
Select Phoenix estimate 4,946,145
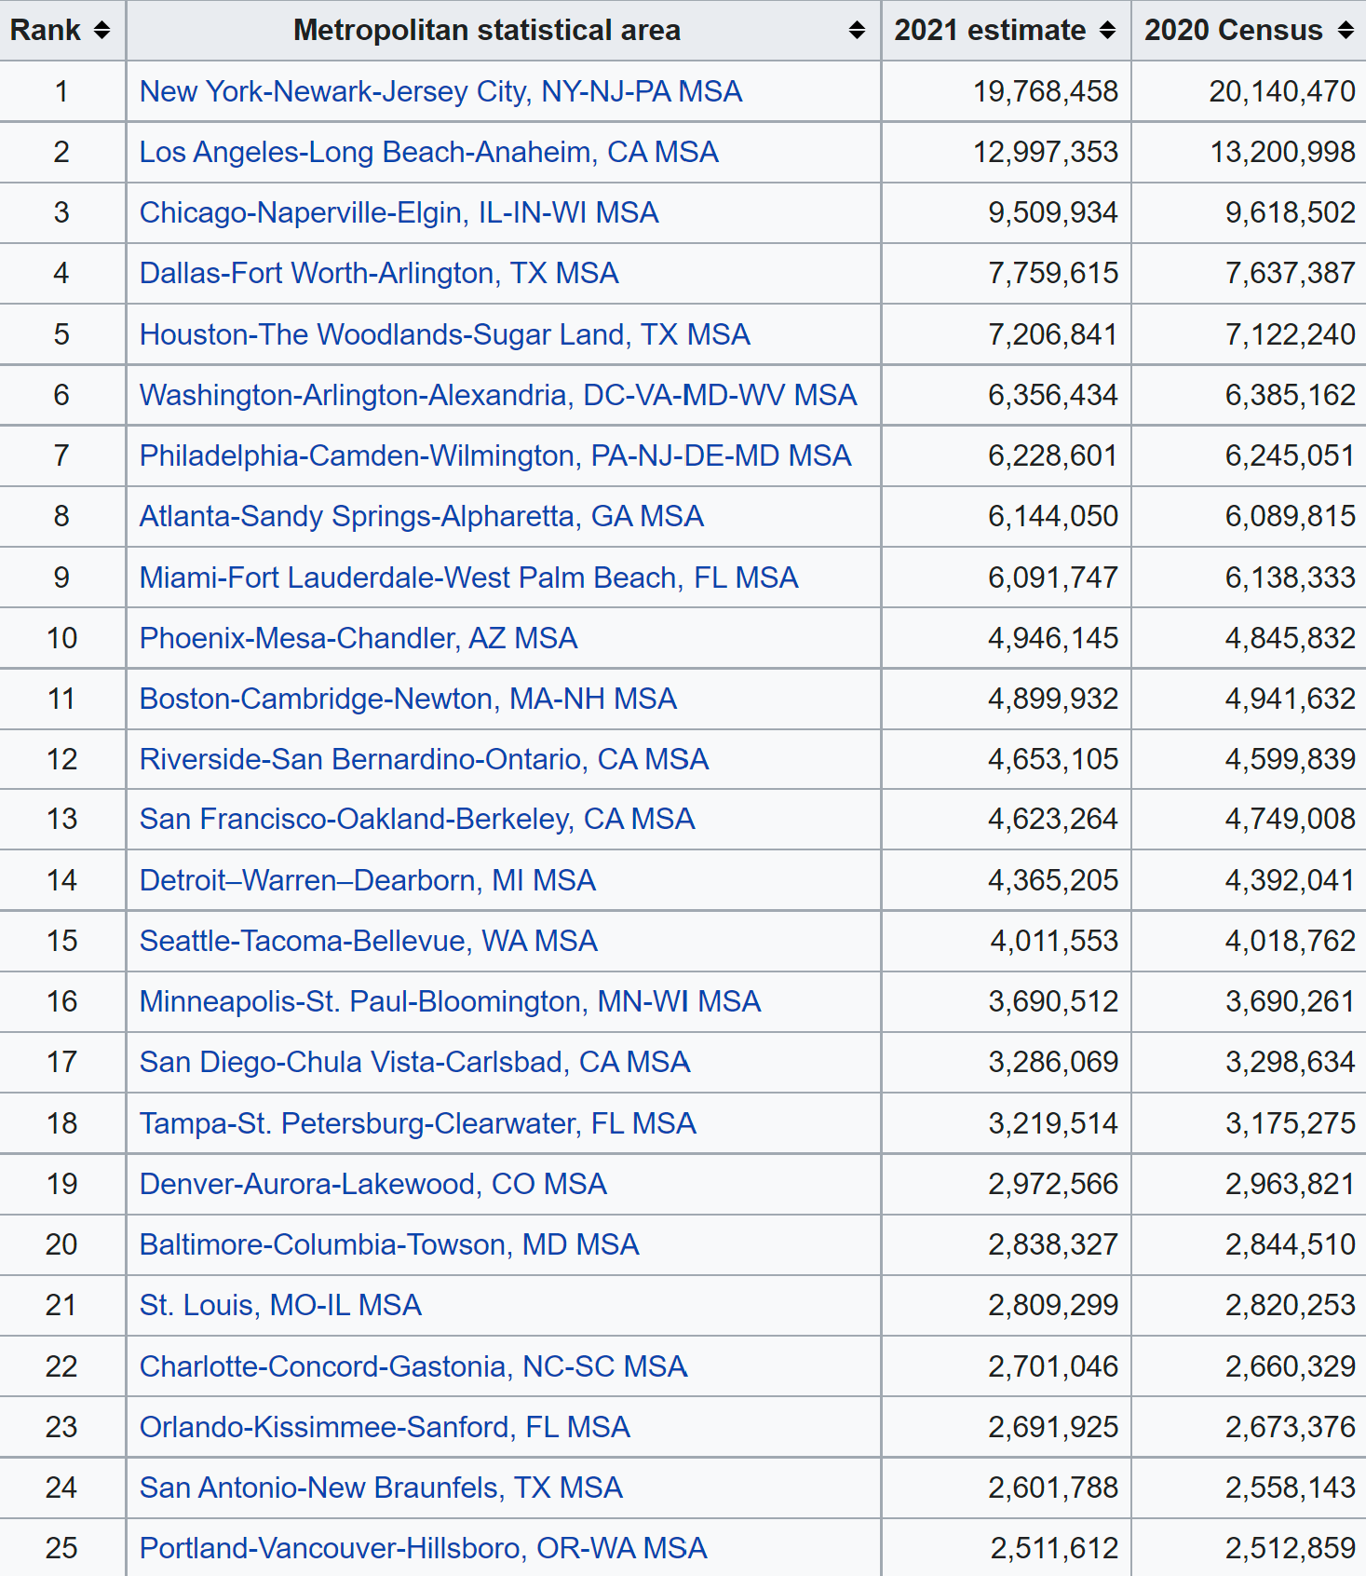coord(1053,638)
